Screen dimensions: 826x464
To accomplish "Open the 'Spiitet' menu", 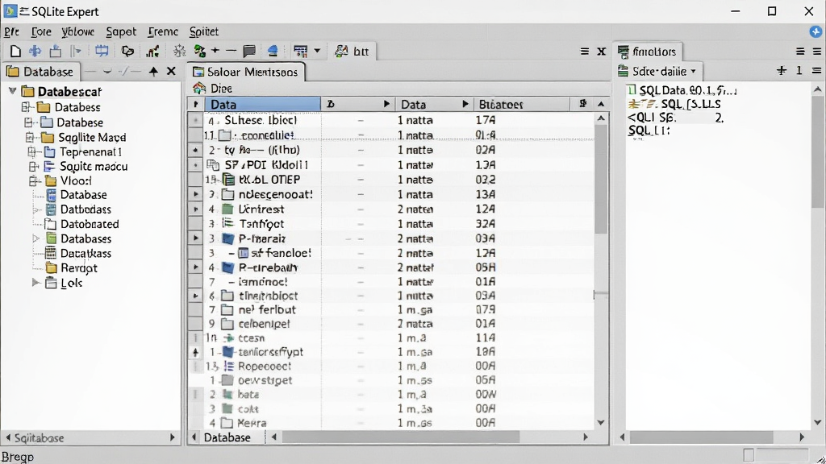I will coord(204,31).
